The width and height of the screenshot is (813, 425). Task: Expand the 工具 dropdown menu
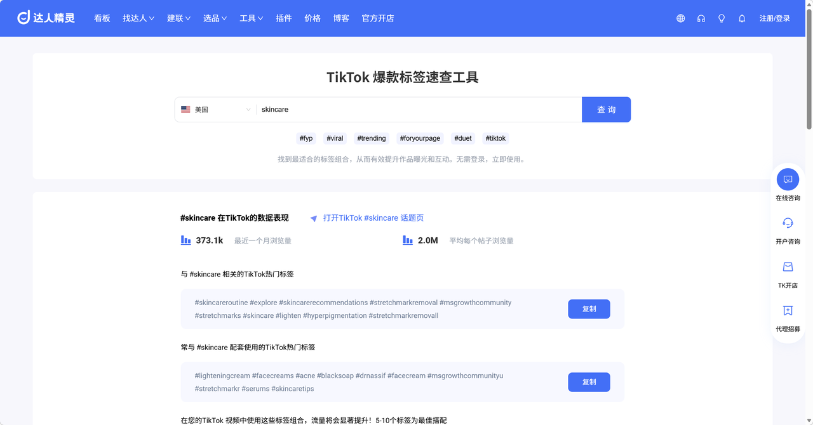[x=251, y=18]
